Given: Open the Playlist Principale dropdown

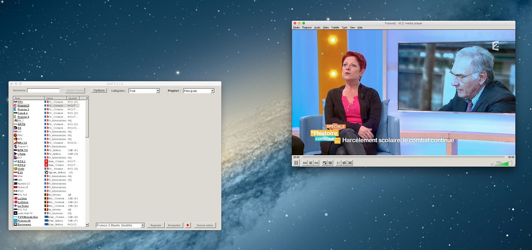Looking at the screenshot, I should [199, 91].
